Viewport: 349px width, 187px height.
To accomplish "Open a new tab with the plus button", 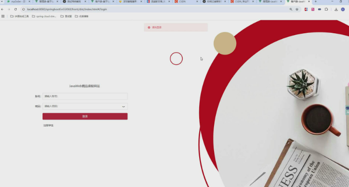I will pyautogui.click(x=316, y=1).
